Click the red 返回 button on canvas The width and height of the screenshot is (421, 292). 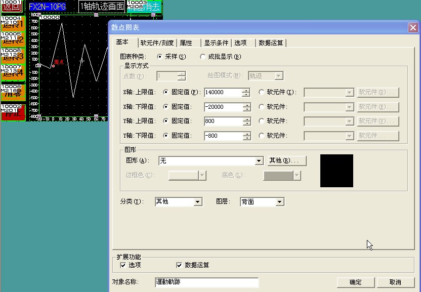point(13,7)
